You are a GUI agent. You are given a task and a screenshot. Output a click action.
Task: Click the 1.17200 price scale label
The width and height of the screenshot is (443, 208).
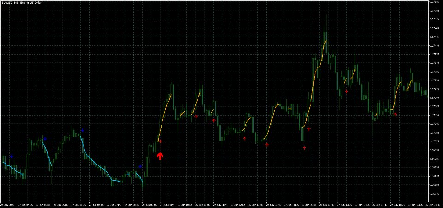[x=434, y=98]
